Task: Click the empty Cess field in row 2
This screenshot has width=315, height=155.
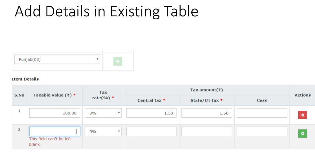Action: [x=262, y=131]
